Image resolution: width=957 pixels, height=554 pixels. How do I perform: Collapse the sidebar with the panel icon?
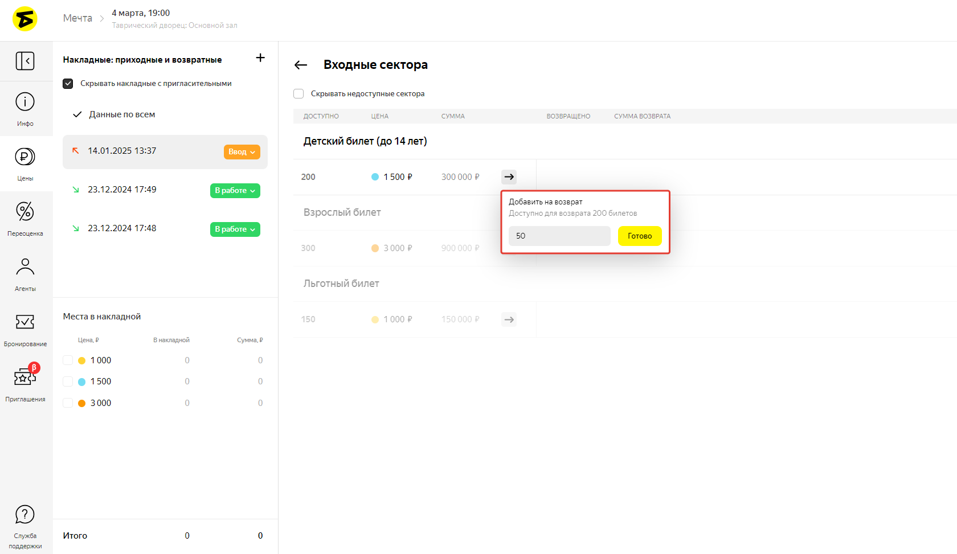(x=25, y=61)
